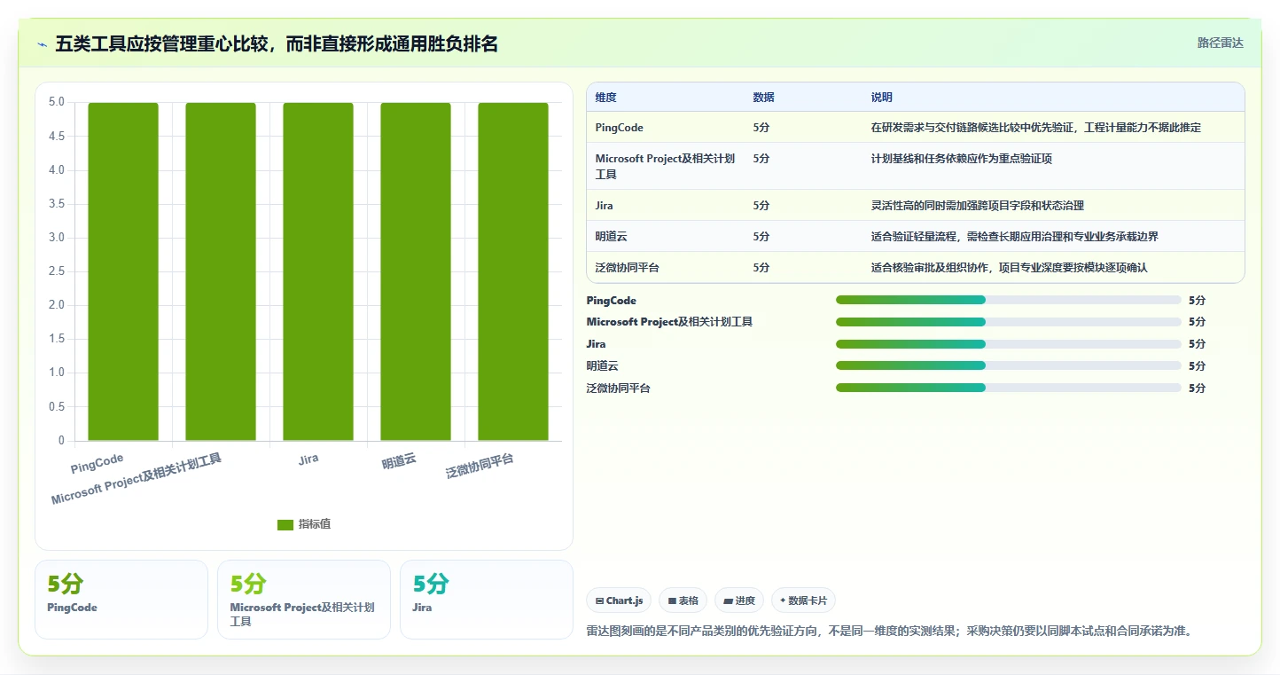
Task: Click the 路径雷达 label in header
Action: (x=1221, y=43)
